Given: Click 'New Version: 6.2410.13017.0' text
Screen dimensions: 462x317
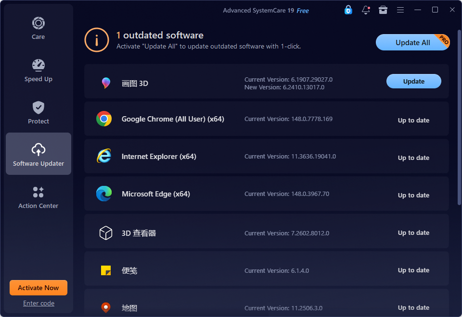Looking at the screenshot, I should point(284,87).
